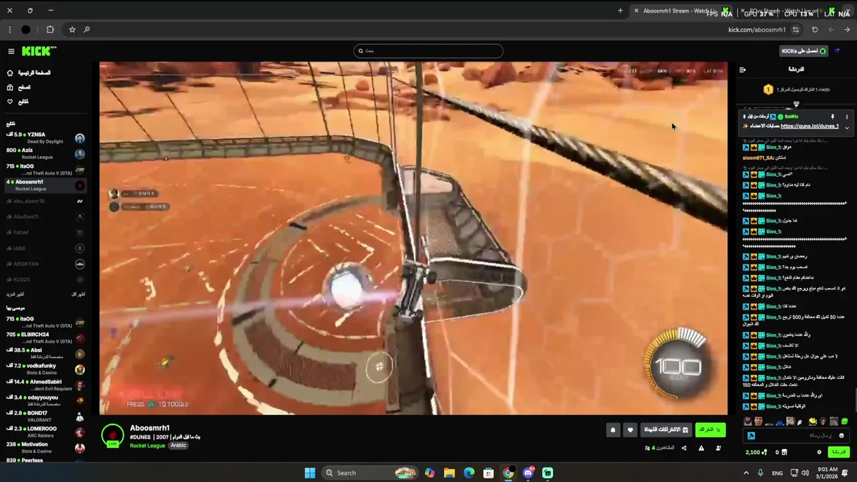Open the browser extensions puzzle icon
857x482 pixels.
(50, 29)
